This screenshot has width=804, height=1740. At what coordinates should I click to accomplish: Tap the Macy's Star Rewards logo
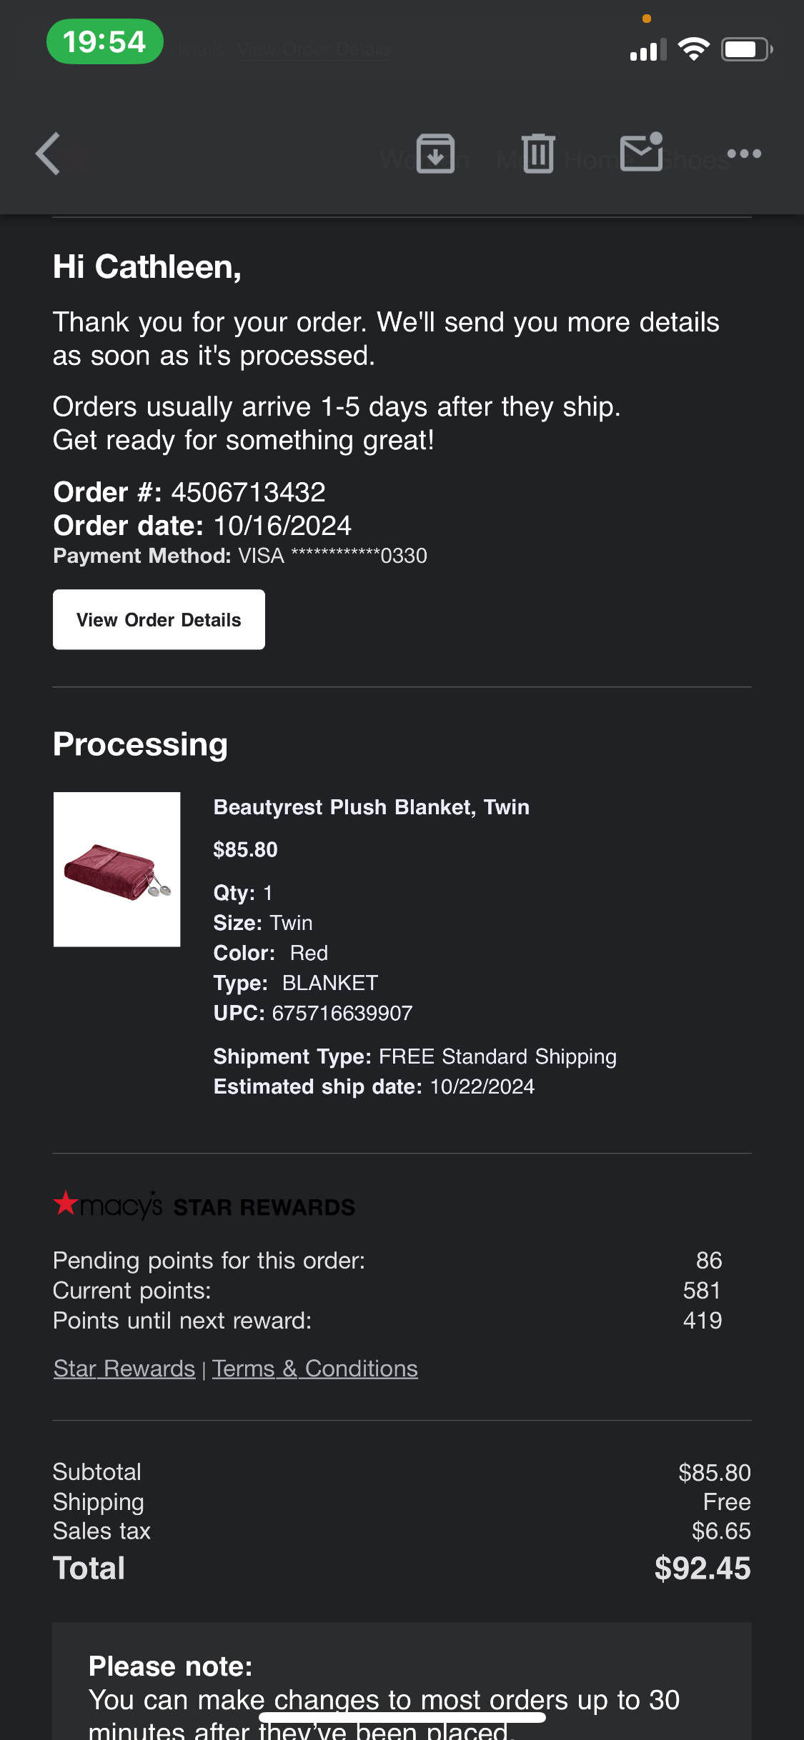pyautogui.click(x=204, y=1206)
